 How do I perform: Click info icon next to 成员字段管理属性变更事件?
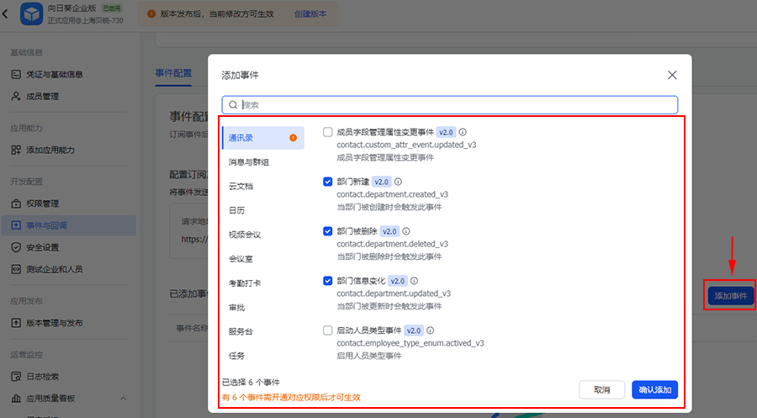point(463,132)
